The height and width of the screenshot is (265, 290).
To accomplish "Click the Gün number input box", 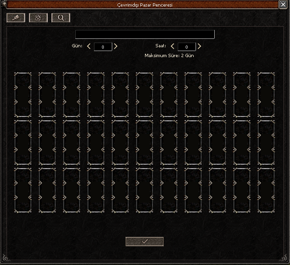I will pyautogui.click(x=102, y=47).
